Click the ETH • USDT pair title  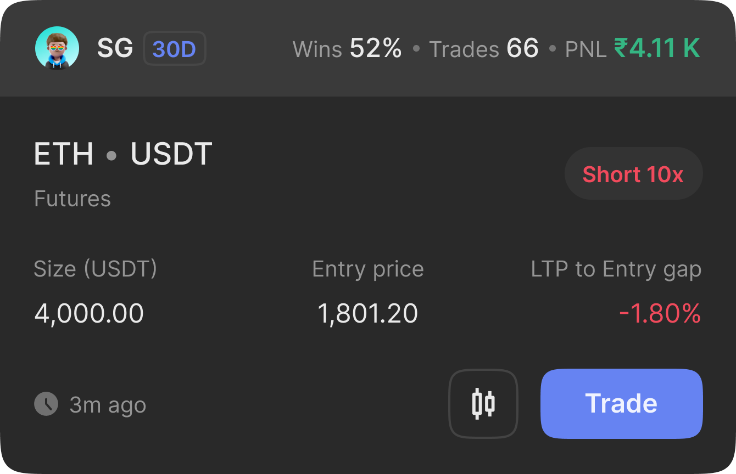pyautogui.click(x=123, y=154)
